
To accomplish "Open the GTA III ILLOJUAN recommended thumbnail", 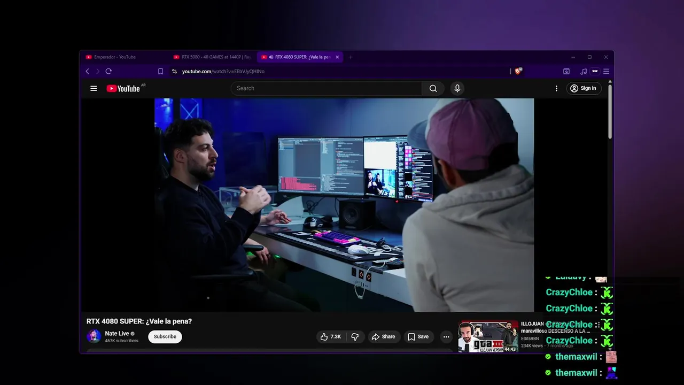I will click(488, 336).
